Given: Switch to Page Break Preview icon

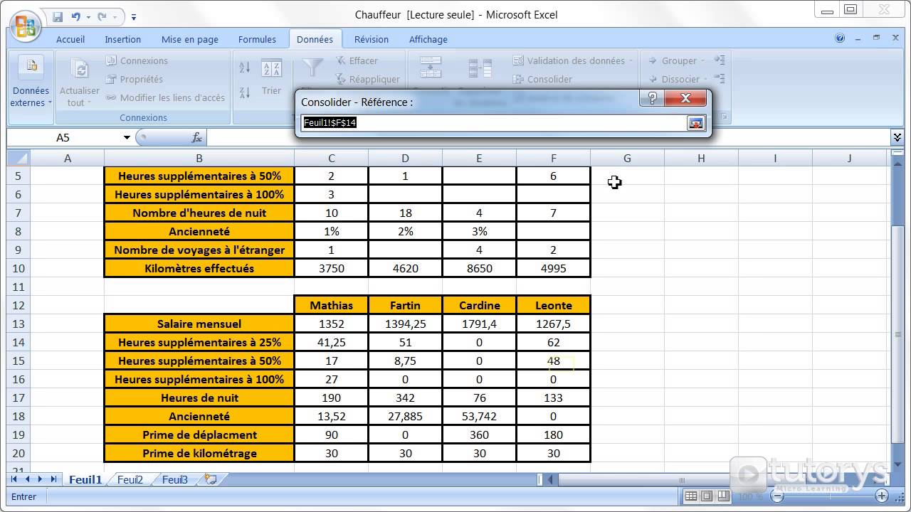Looking at the screenshot, I should point(723,496).
